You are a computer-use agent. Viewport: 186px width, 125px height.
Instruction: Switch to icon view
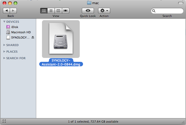pyautogui.click(x=44, y=11)
